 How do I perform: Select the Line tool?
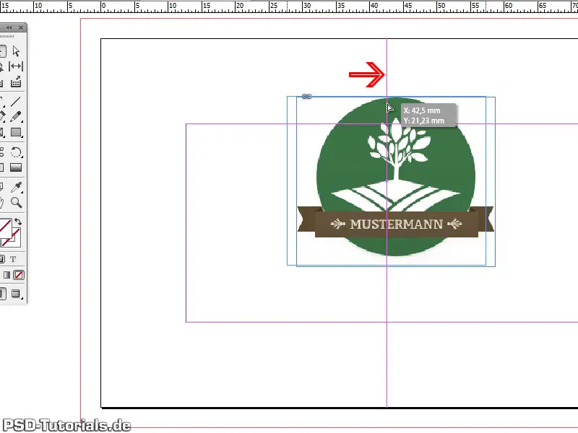15,101
